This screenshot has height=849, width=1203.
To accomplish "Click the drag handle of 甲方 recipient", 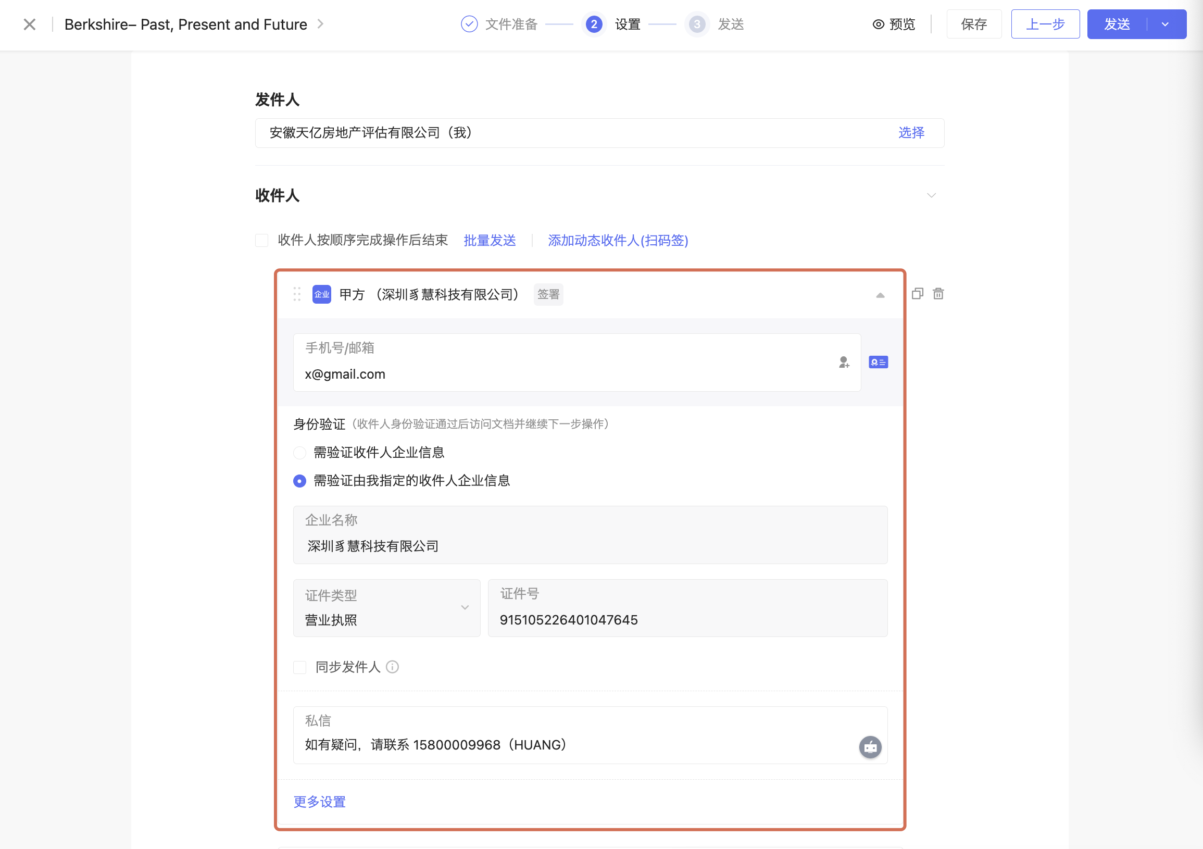I will pyautogui.click(x=297, y=294).
